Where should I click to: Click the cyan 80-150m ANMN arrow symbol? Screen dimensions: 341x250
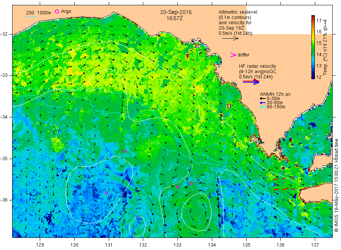tap(263, 107)
